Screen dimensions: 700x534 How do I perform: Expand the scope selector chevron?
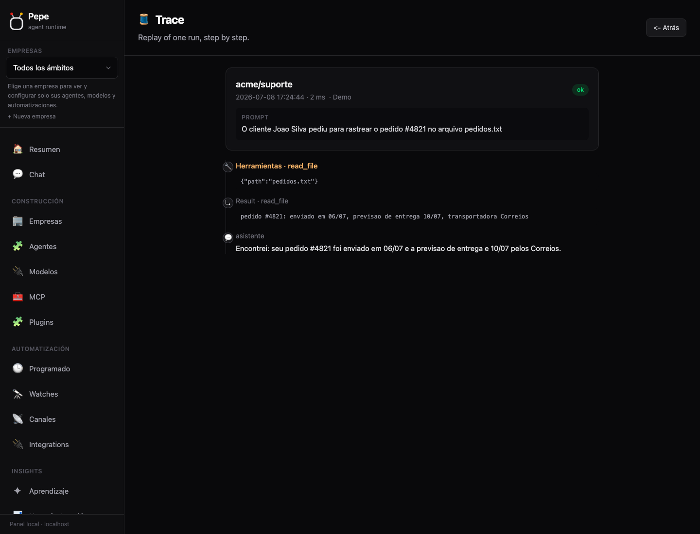[108, 68]
